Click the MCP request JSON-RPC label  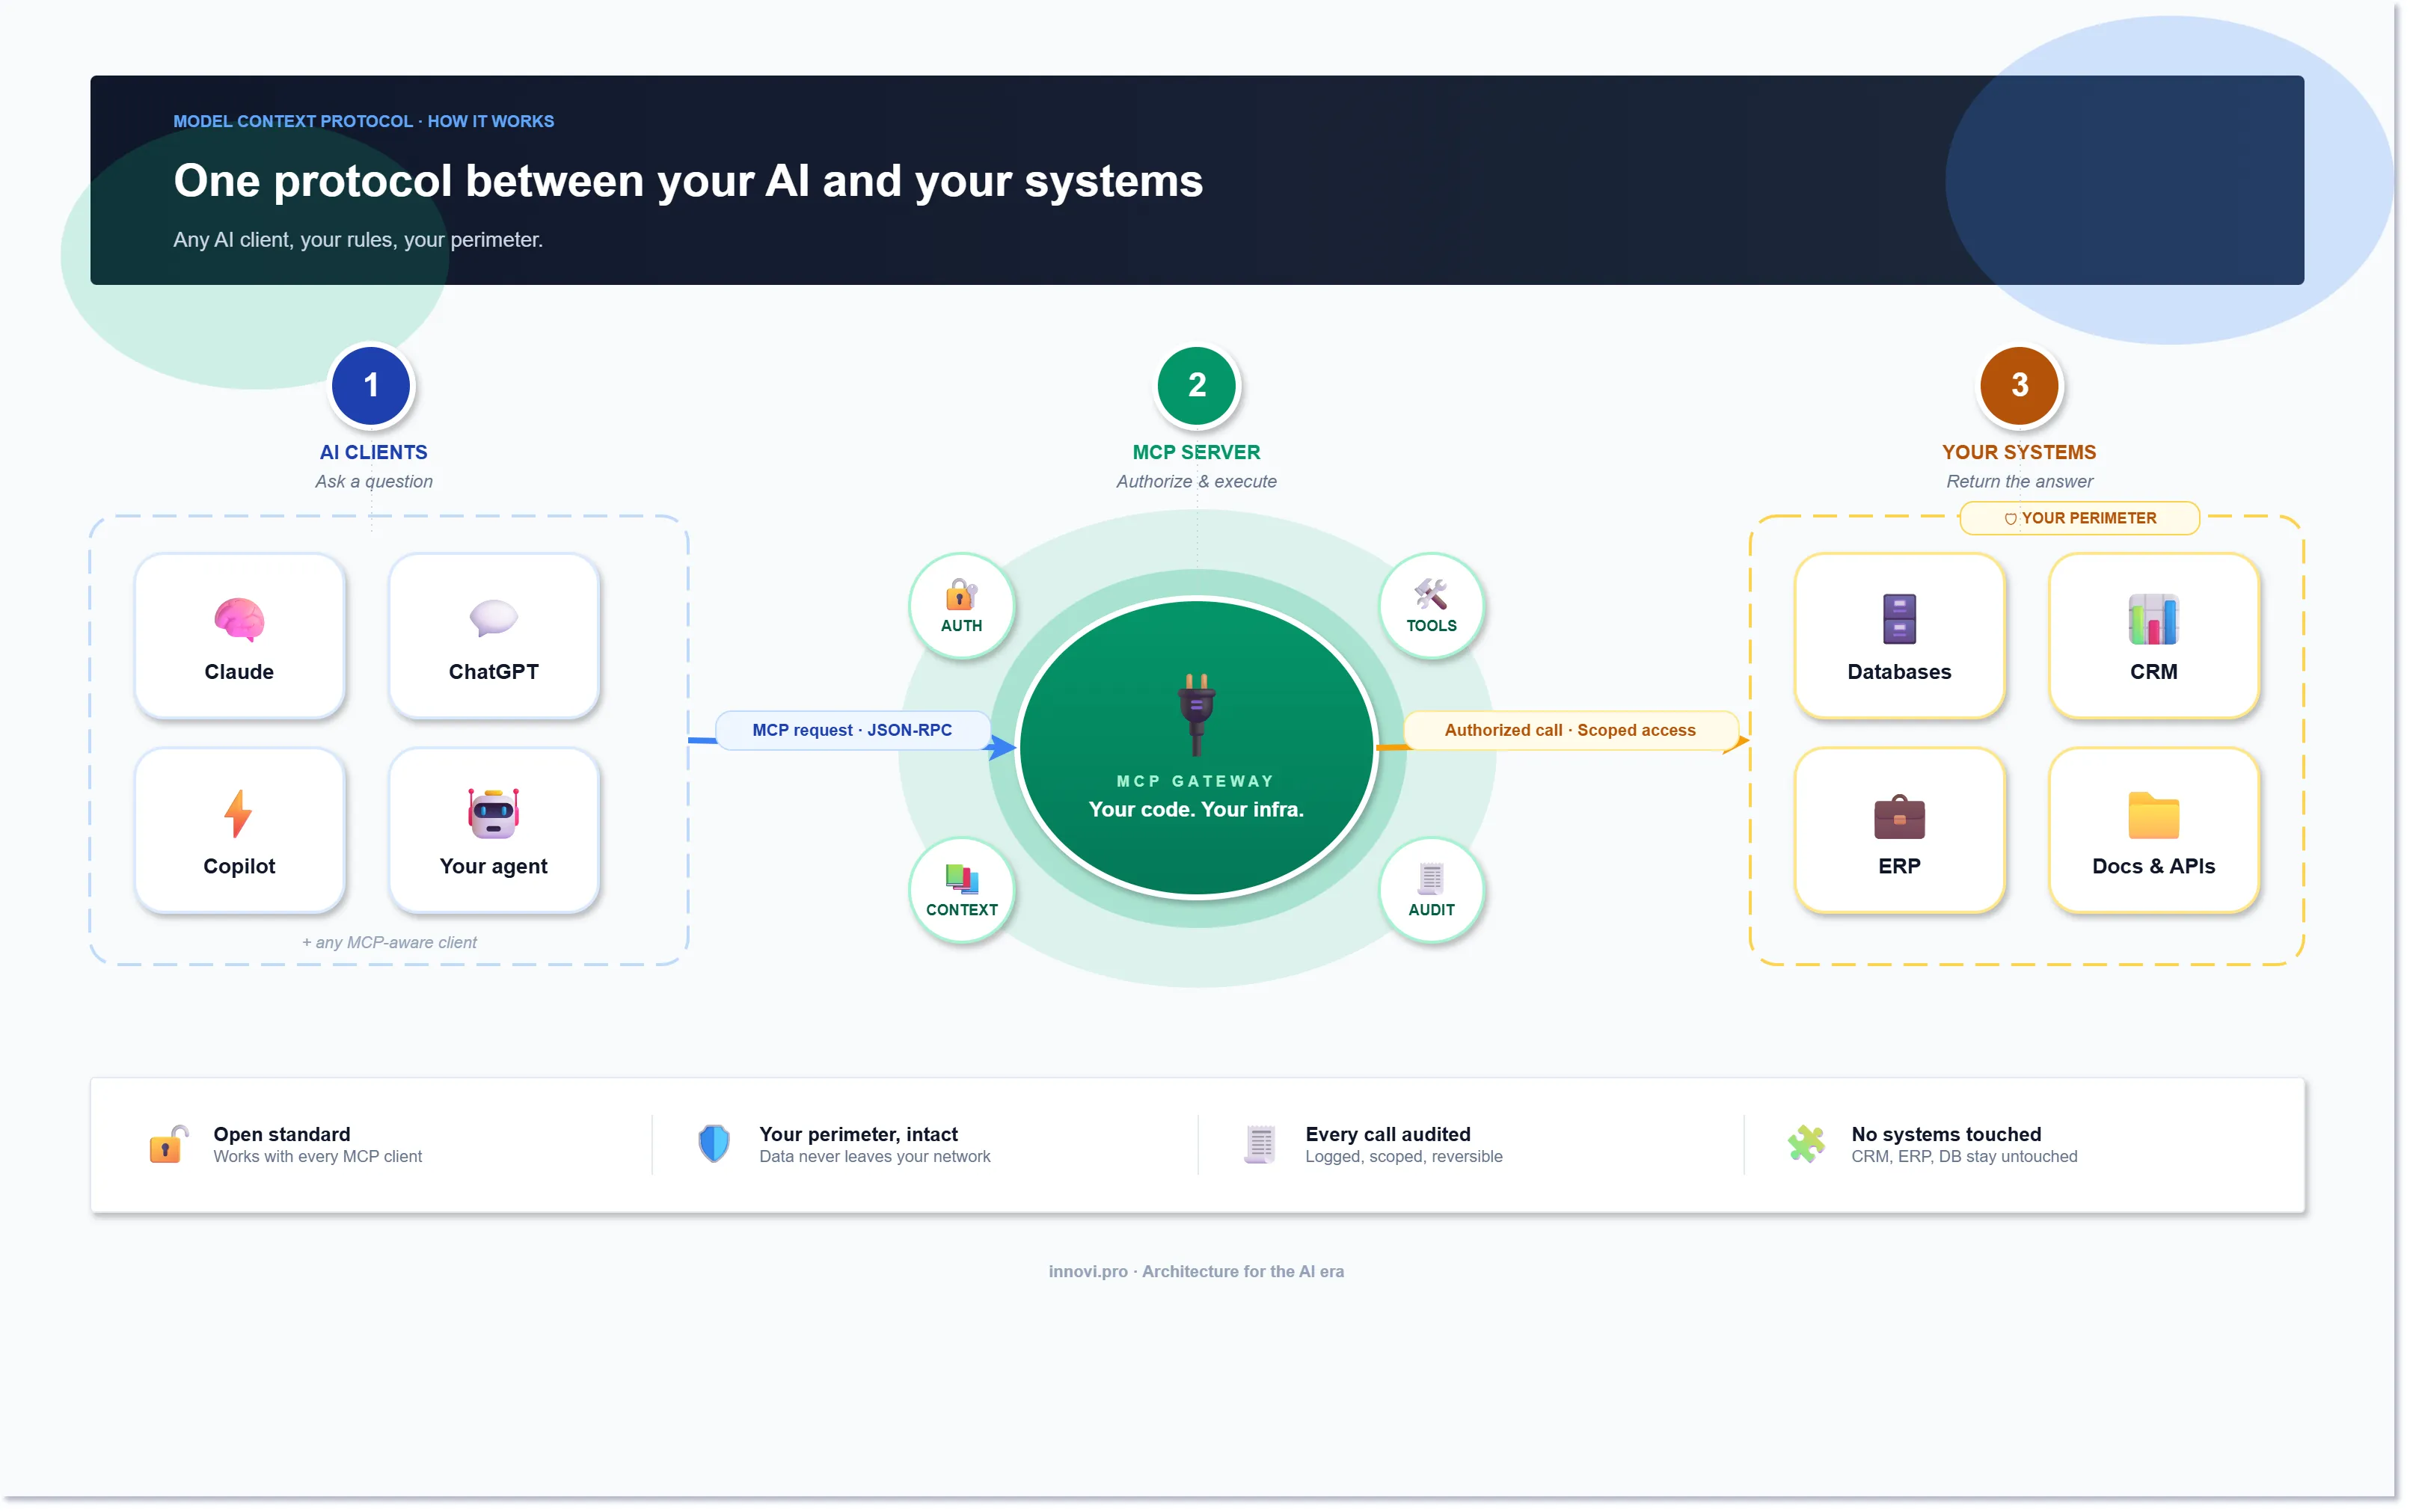click(852, 730)
